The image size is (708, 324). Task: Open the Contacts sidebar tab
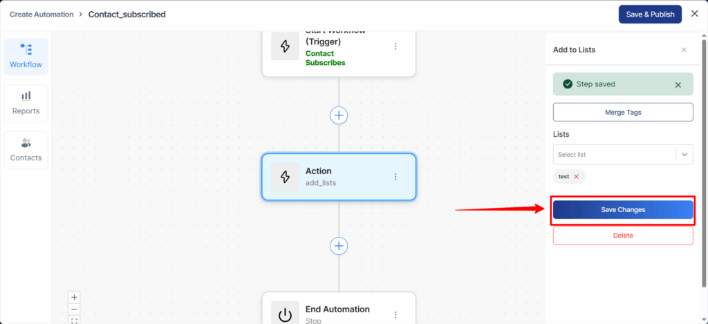[26, 150]
